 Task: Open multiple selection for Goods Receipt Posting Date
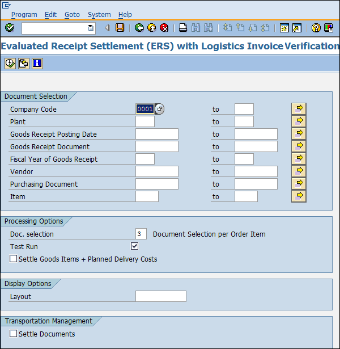pos(299,134)
